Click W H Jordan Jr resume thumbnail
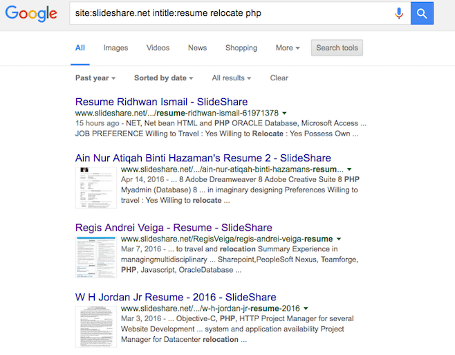 click(x=96, y=327)
